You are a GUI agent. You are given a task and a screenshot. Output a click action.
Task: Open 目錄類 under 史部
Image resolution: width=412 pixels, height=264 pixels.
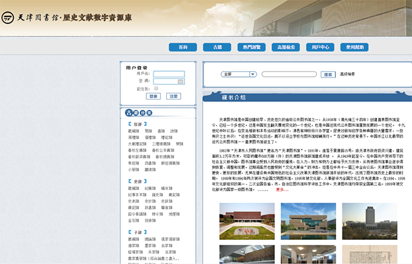pos(150,220)
